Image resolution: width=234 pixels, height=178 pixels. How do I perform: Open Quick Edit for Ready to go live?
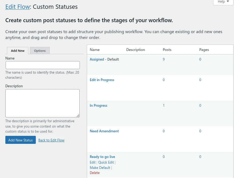point(106,162)
